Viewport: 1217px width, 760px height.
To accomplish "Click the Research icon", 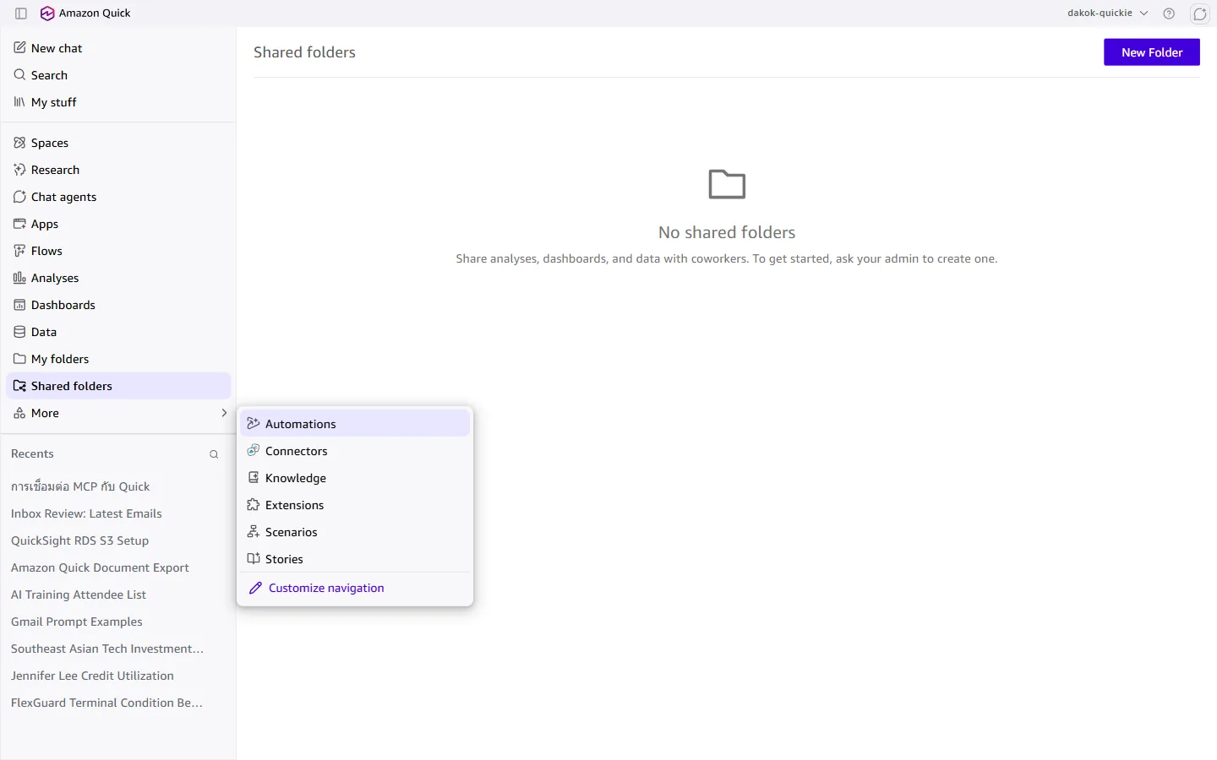I will click(x=19, y=170).
